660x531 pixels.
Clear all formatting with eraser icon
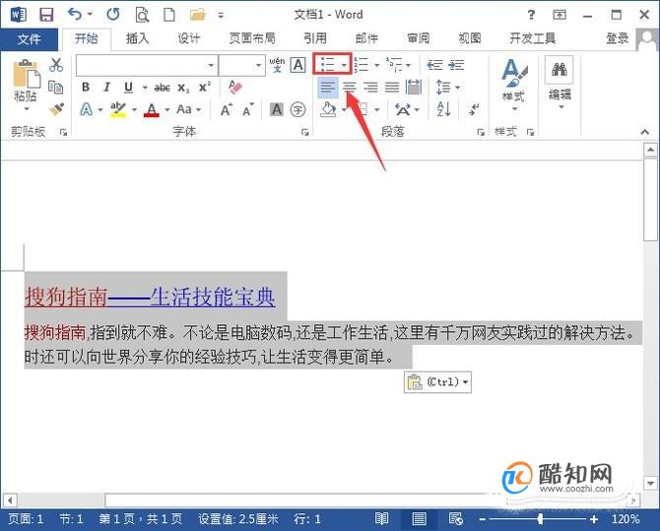click(235, 87)
